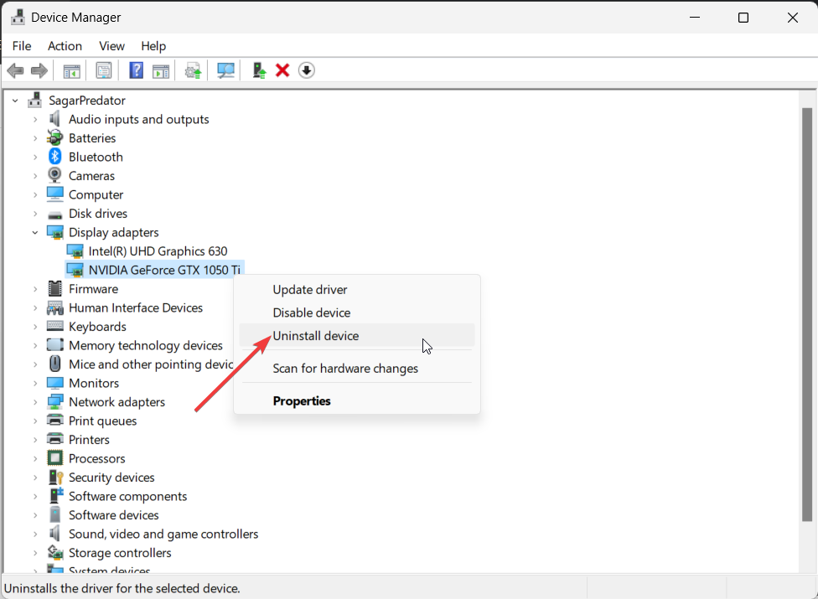Screen dimensions: 818x599
Task: Select the Printers category icon
Action: 54,439
